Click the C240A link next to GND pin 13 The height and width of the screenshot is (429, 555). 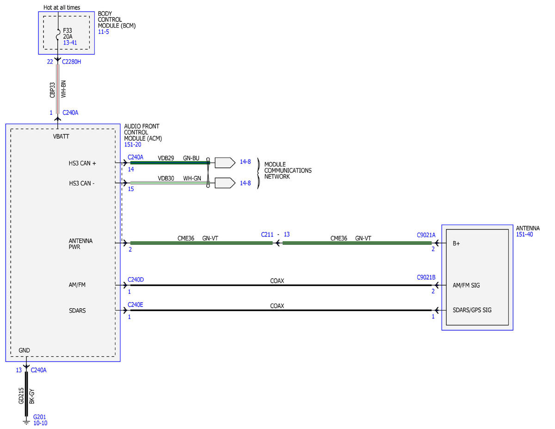(38, 370)
